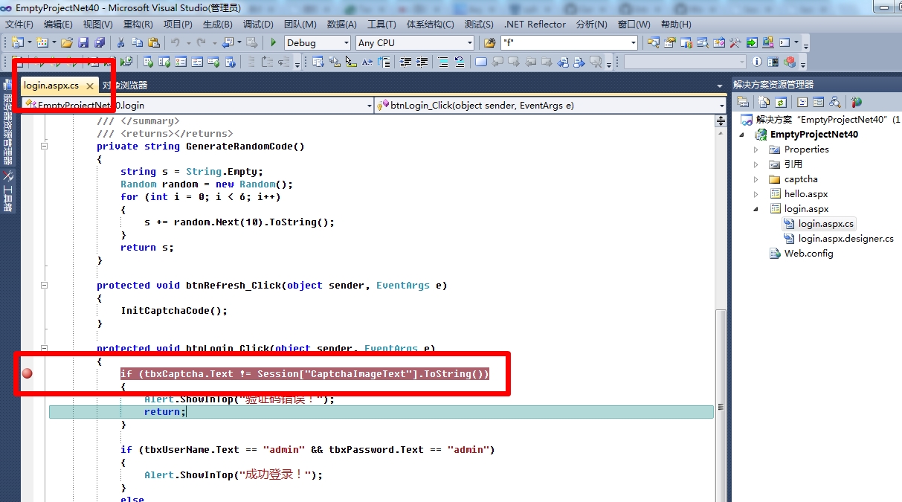Select Web.config in Solution Explorer
902x502 pixels.
click(x=808, y=254)
